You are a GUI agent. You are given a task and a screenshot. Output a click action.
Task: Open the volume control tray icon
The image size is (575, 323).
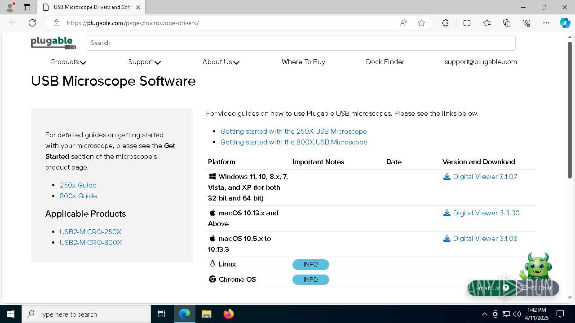517,314
